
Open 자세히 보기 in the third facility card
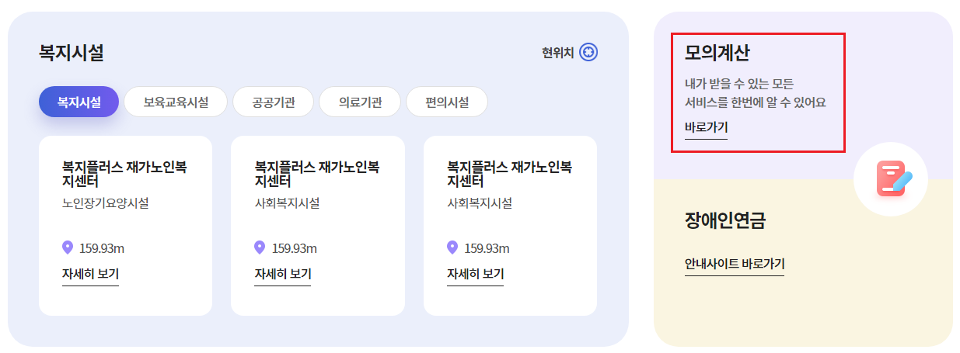tap(475, 275)
